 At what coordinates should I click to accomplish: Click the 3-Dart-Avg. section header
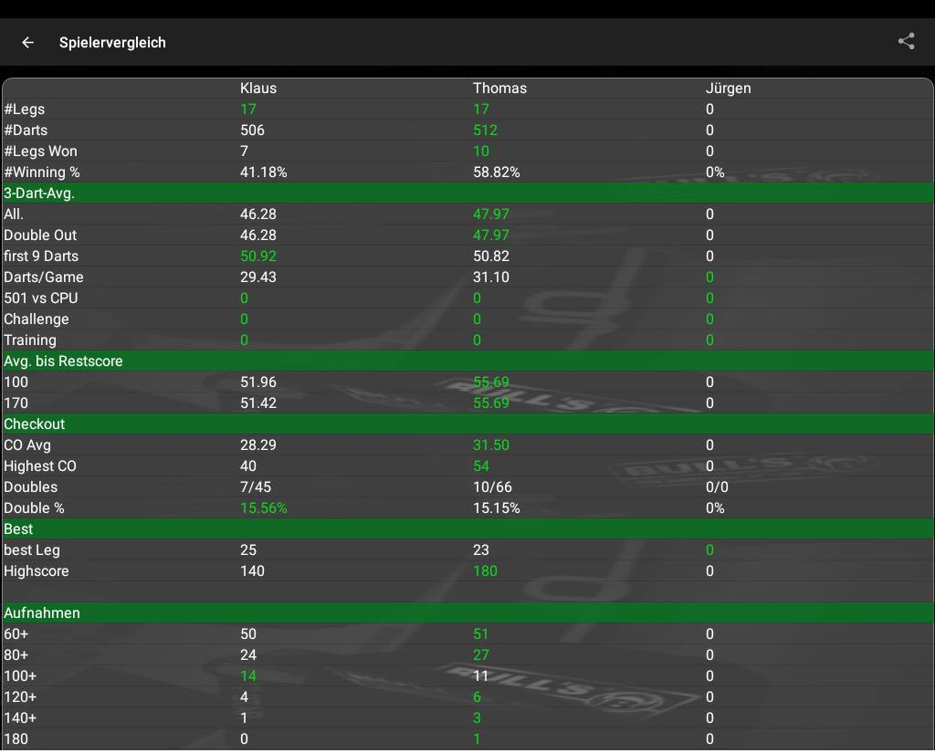[39, 193]
